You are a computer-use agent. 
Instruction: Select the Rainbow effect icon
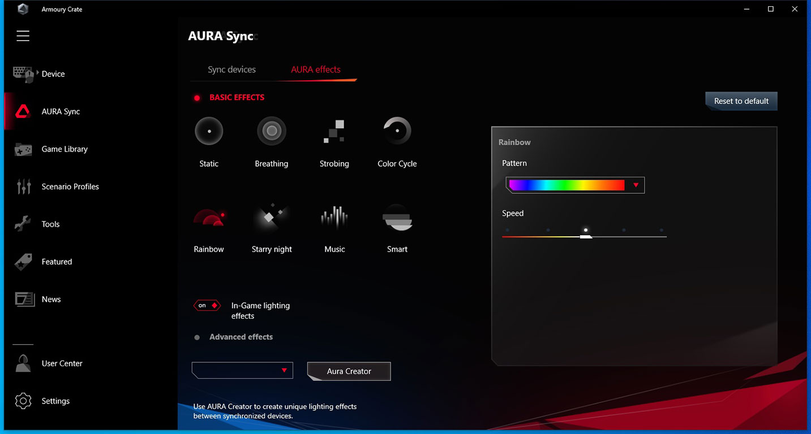[209, 218]
